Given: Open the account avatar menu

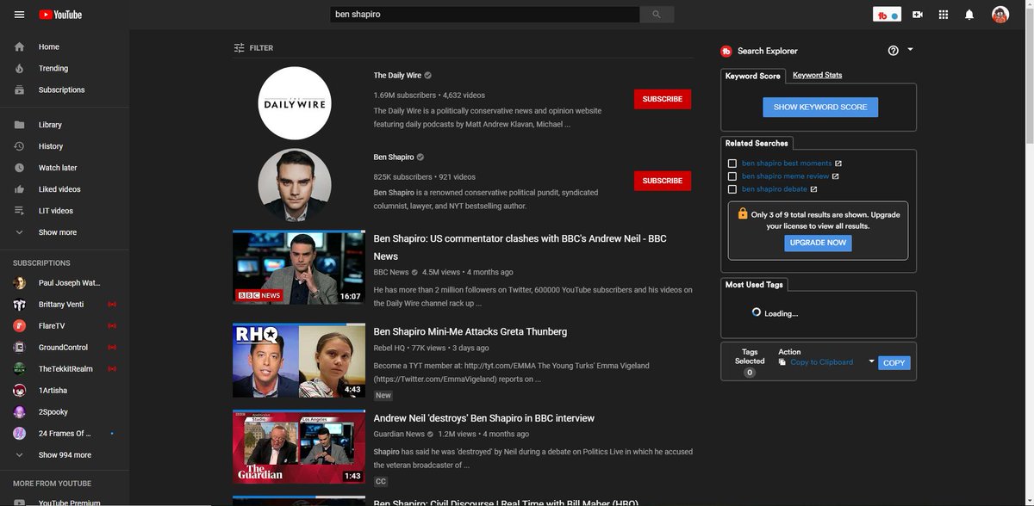Looking at the screenshot, I should click(x=1000, y=15).
